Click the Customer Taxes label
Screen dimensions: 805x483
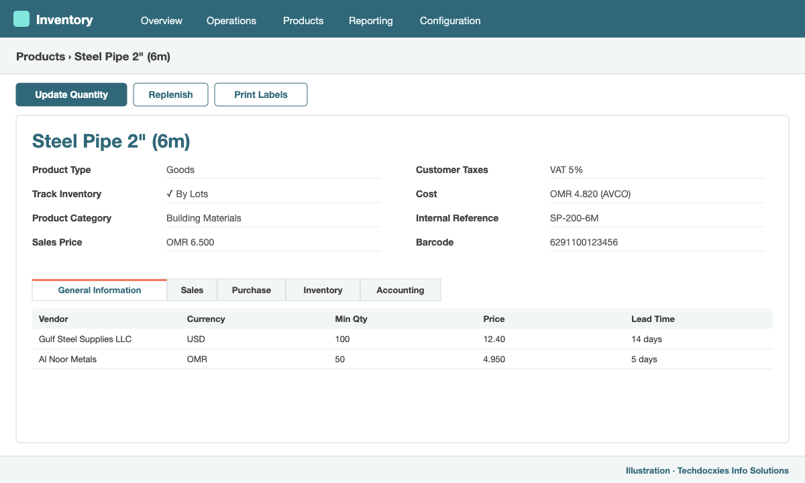click(x=452, y=170)
